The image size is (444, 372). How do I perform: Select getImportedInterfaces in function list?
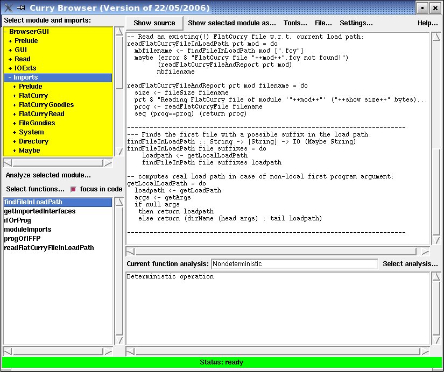pos(39,211)
